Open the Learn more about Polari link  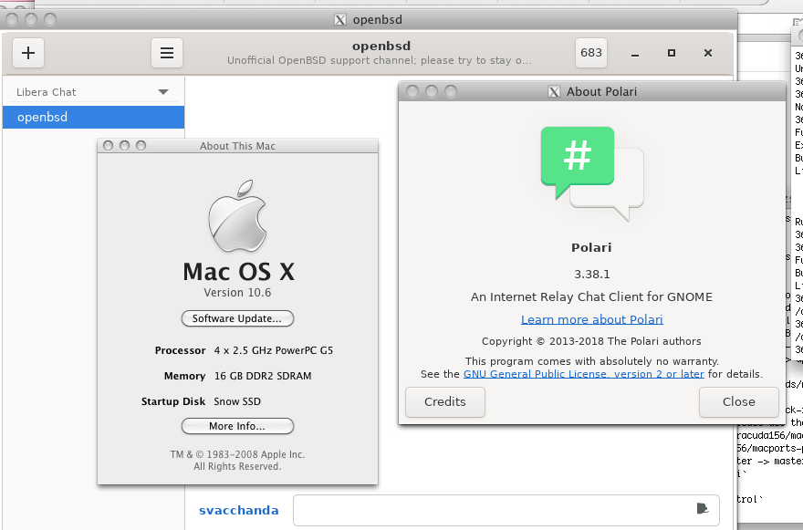point(591,319)
